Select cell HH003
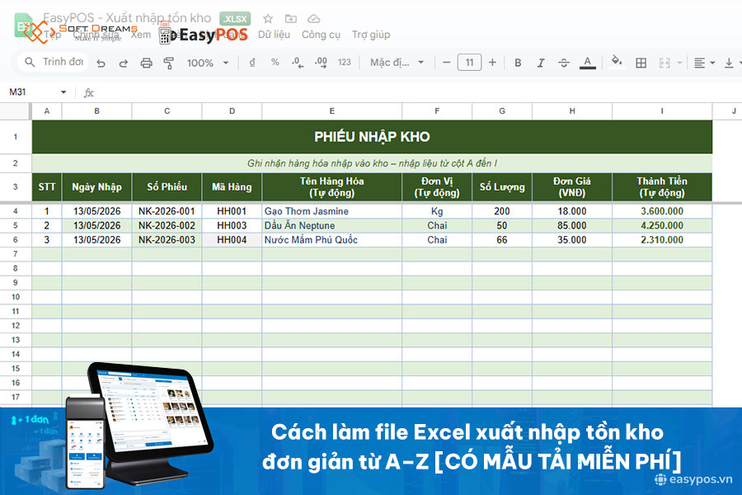Screen dimensions: 742x495 click(x=232, y=225)
